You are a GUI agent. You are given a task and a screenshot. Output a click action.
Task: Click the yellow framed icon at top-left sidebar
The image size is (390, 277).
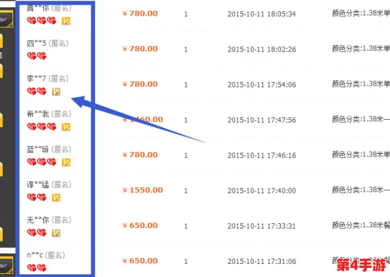pyautogui.click(x=7, y=18)
